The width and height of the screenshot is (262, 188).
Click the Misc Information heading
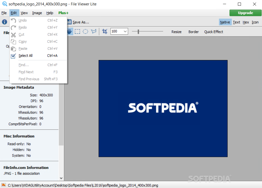coord(19,136)
